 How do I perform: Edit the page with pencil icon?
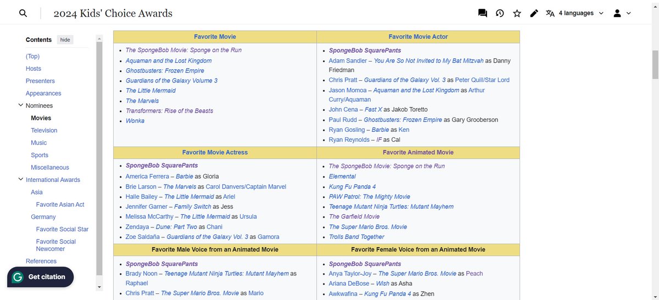click(534, 13)
